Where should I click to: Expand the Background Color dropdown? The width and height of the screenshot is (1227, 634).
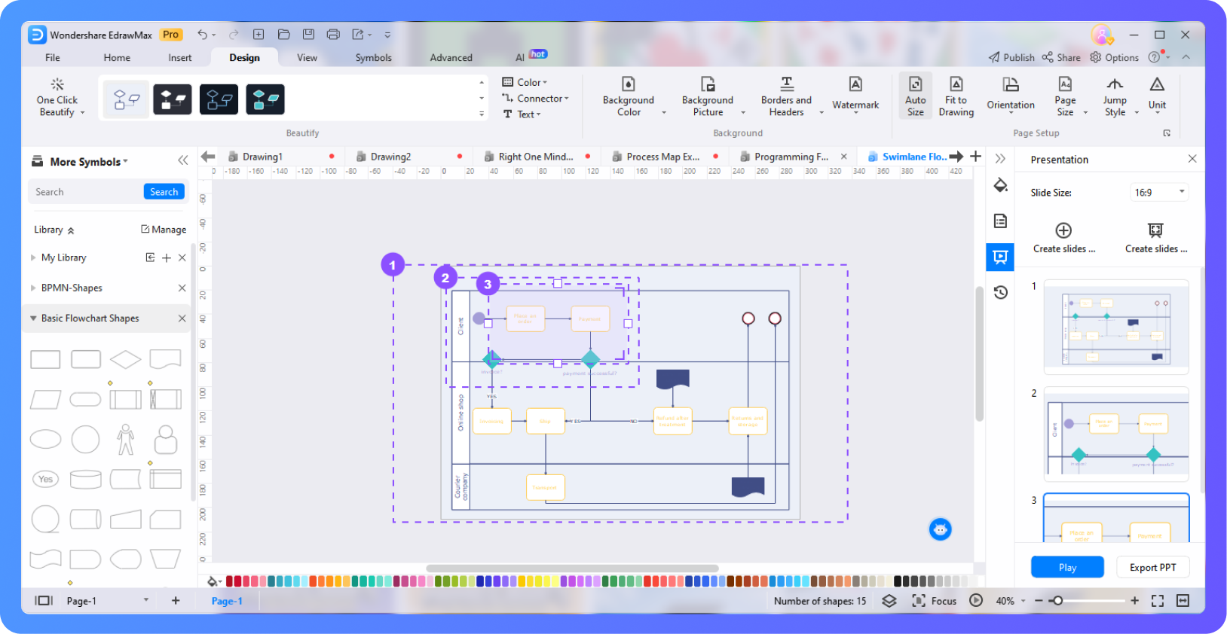coord(664,113)
